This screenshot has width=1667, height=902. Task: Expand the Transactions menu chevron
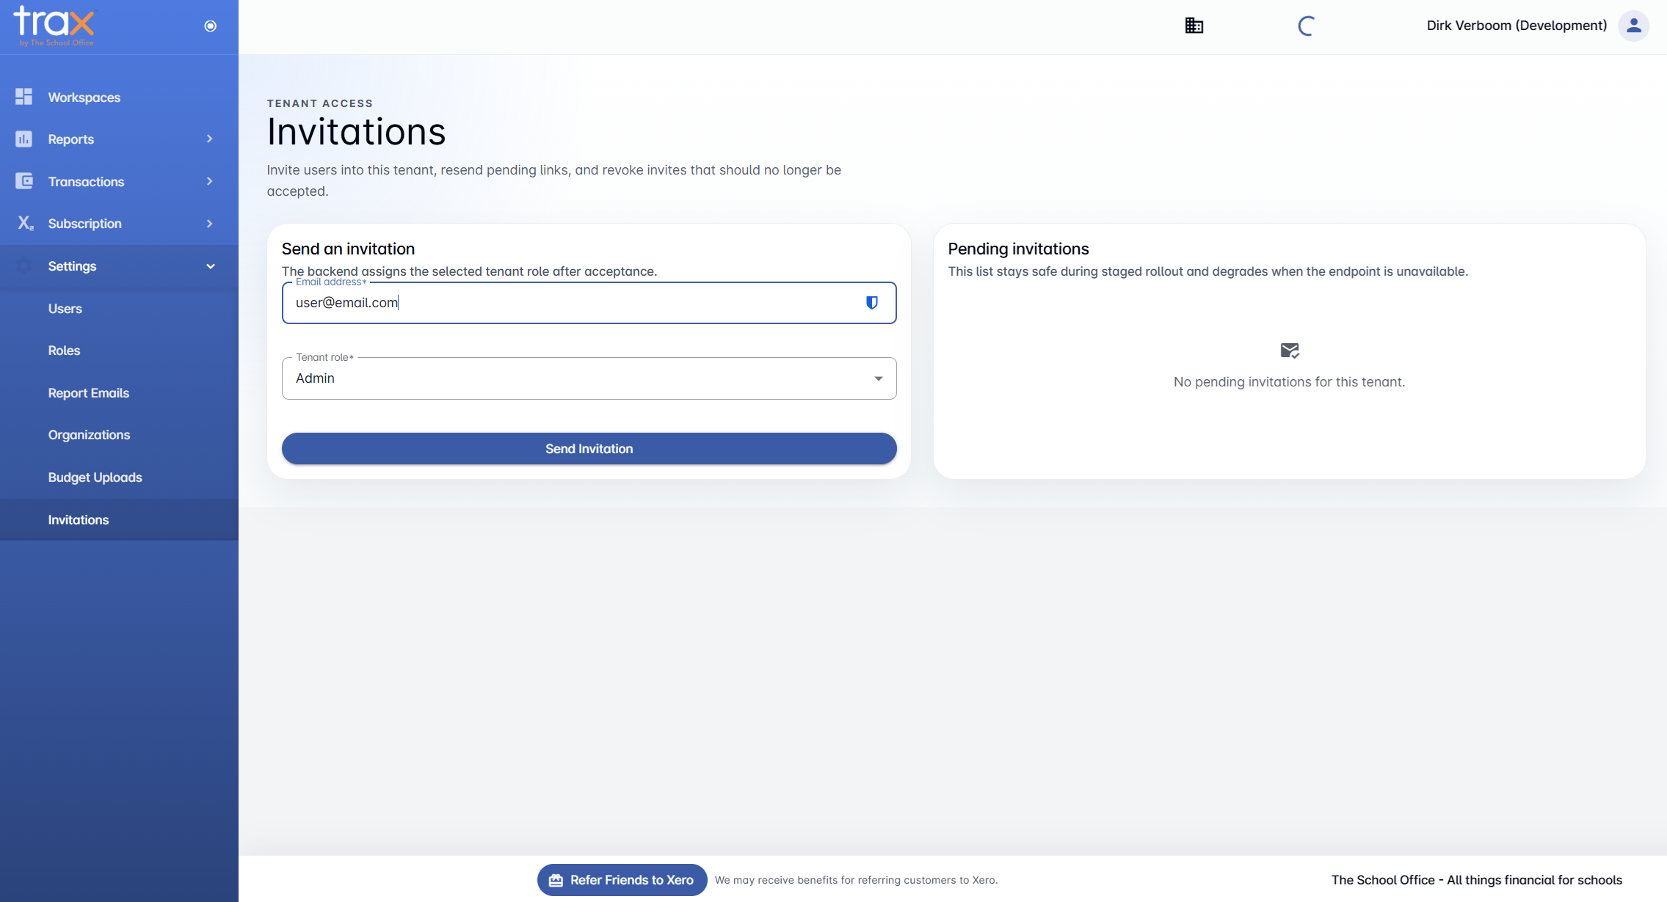pos(210,181)
